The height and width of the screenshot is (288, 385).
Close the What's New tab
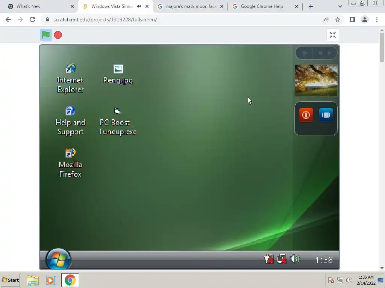[72, 6]
